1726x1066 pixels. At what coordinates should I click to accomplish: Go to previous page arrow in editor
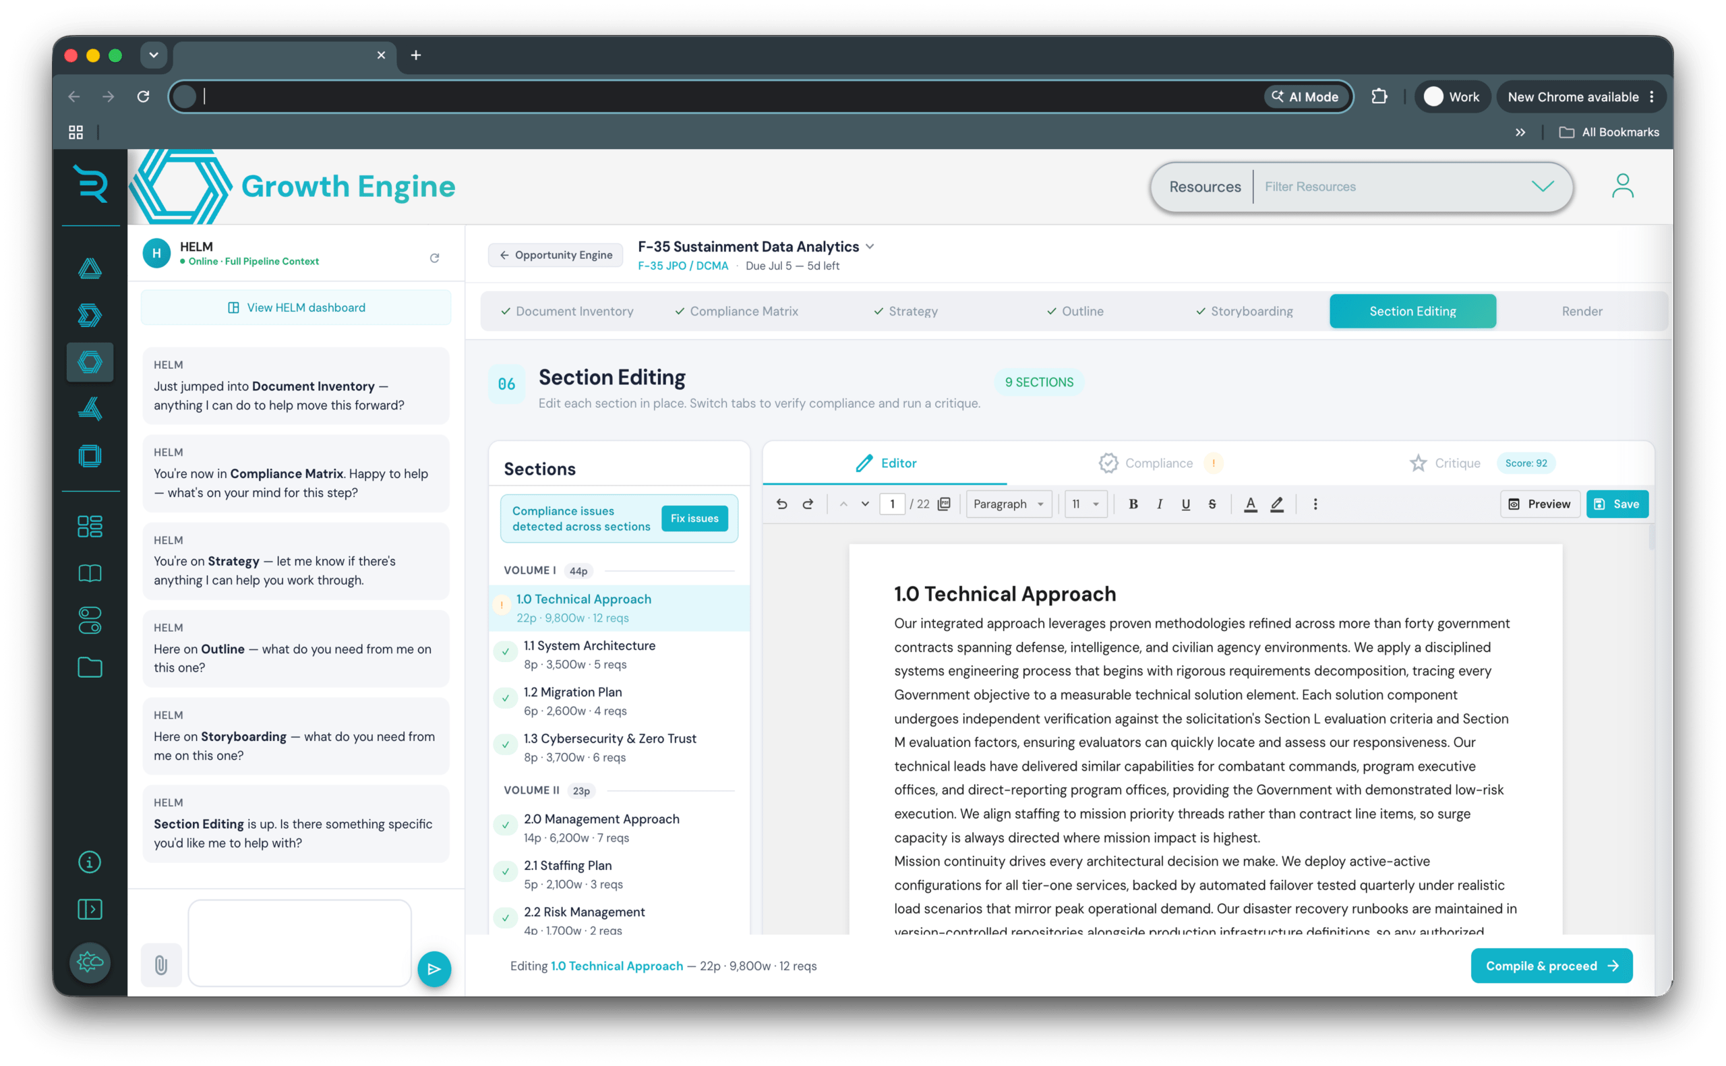point(843,504)
